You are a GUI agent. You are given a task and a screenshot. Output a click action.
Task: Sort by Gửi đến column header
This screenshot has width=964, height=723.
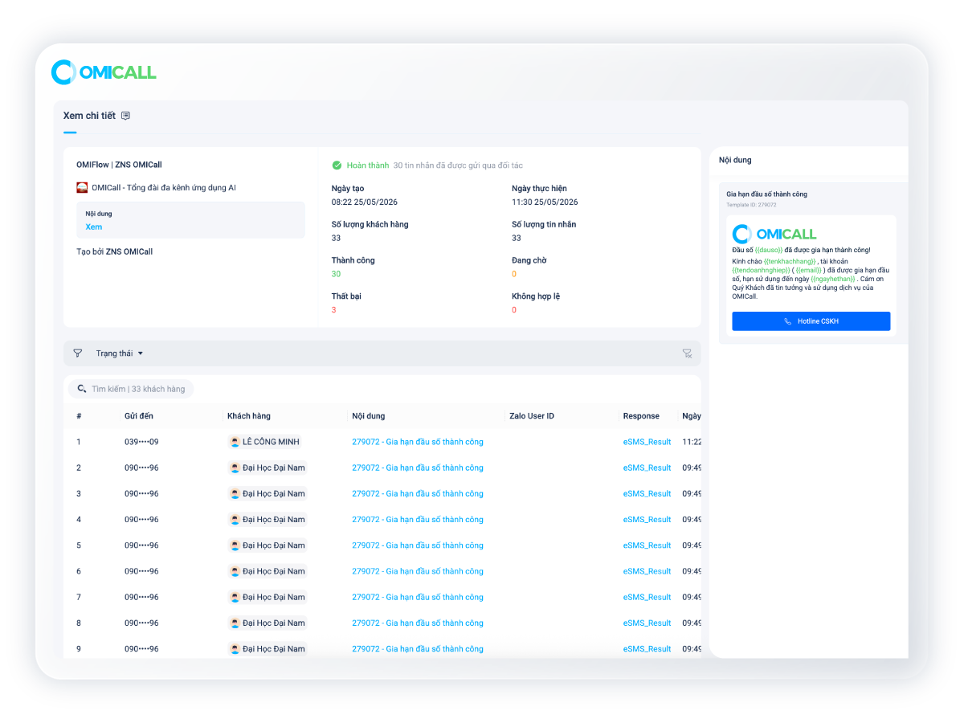pyautogui.click(x=139, y=416)
